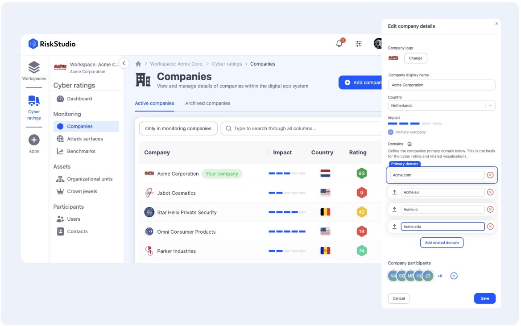Screen dimensions: 521x326
Task: Sort by Country column header
Action: tap(323, 153)
